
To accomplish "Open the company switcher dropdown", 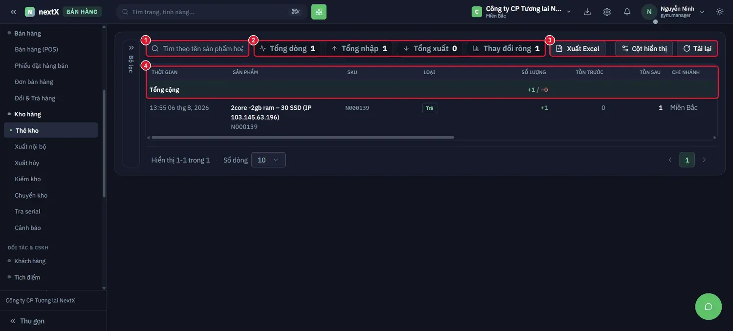I will point(521,12).
